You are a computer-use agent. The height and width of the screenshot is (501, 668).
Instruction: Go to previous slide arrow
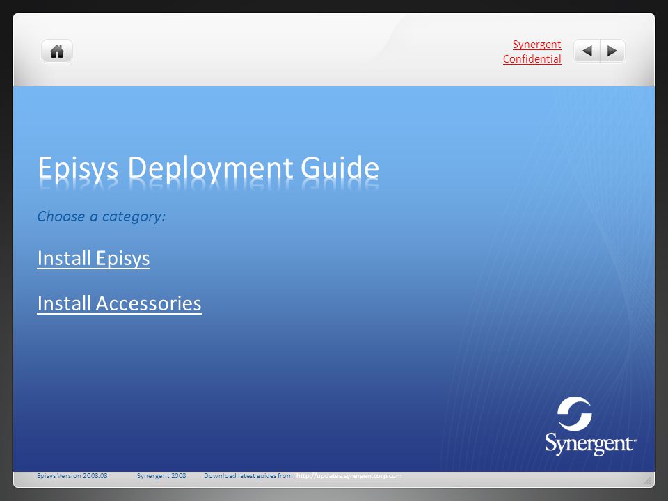(587, 51)
